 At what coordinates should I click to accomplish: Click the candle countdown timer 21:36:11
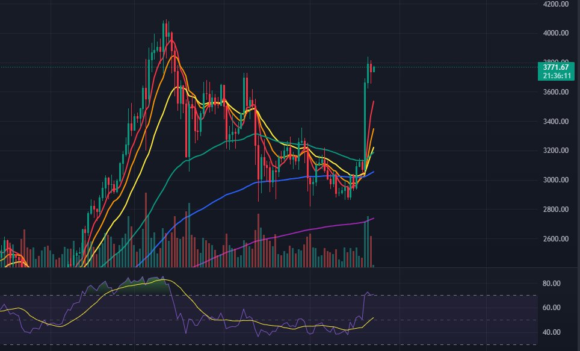point(557,76)
